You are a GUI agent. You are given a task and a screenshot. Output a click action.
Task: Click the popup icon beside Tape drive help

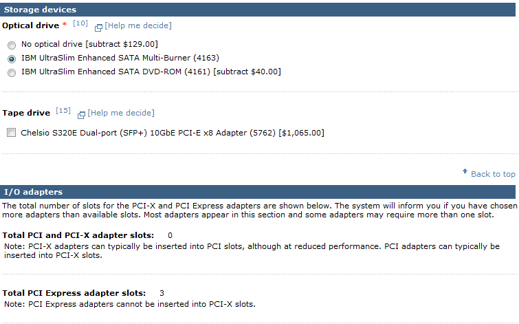tap(81, 115)
